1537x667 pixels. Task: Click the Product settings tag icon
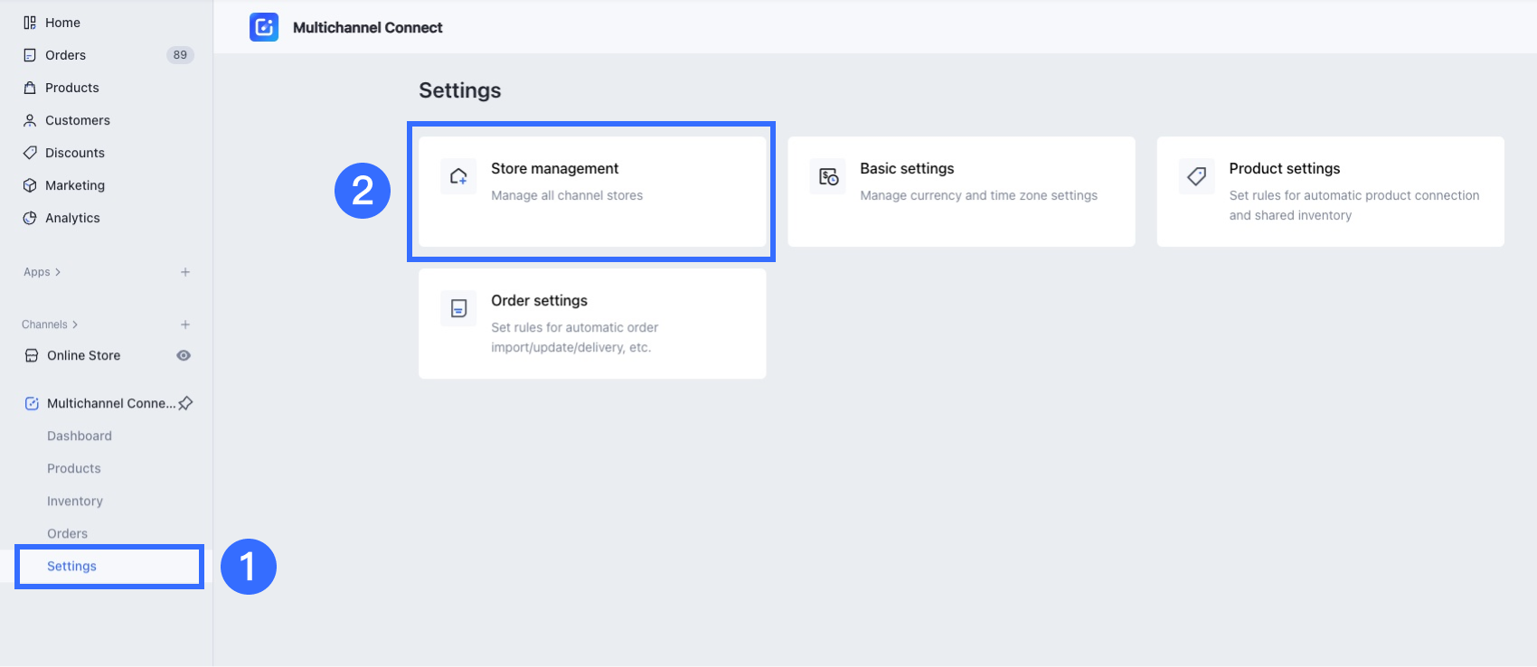click(1197, 176)
